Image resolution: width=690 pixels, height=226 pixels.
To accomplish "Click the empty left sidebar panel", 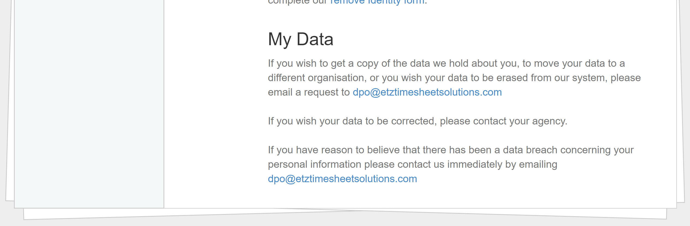I will [89, 103].
